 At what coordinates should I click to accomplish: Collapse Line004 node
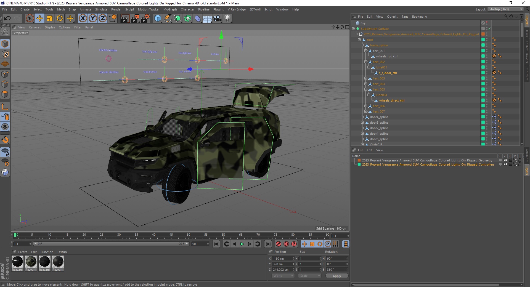(369, 95)
